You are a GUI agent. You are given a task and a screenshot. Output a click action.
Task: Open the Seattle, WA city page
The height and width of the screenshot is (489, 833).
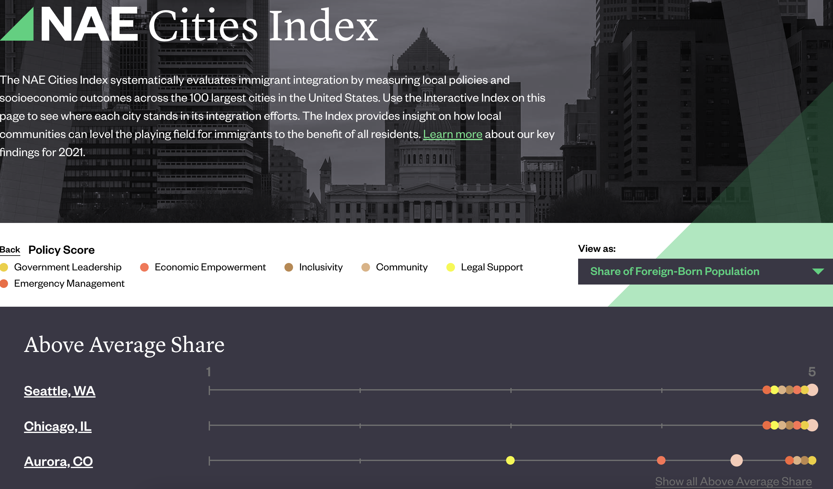tap(59, 391)
